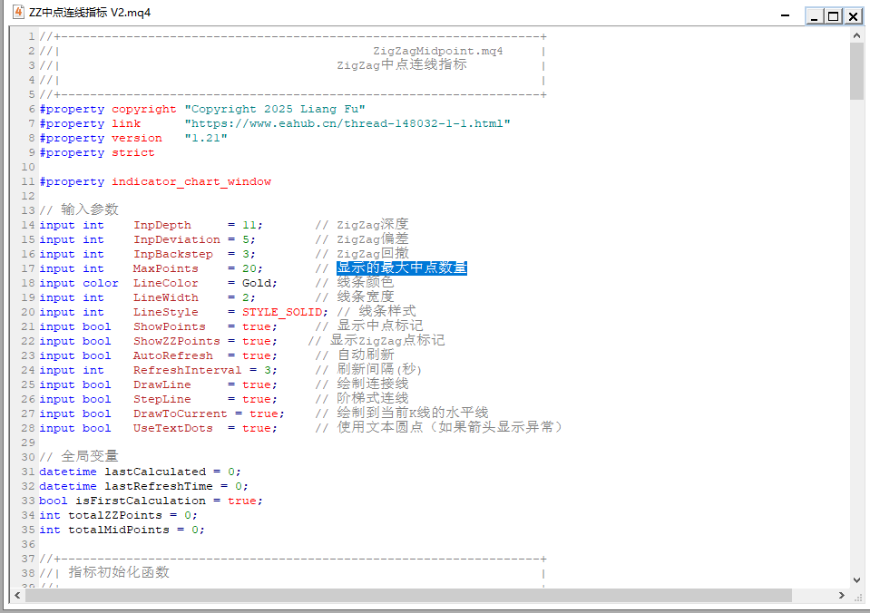
Task: Click the 指标初始化函数 comment
Action: click(x=119, y=572)
